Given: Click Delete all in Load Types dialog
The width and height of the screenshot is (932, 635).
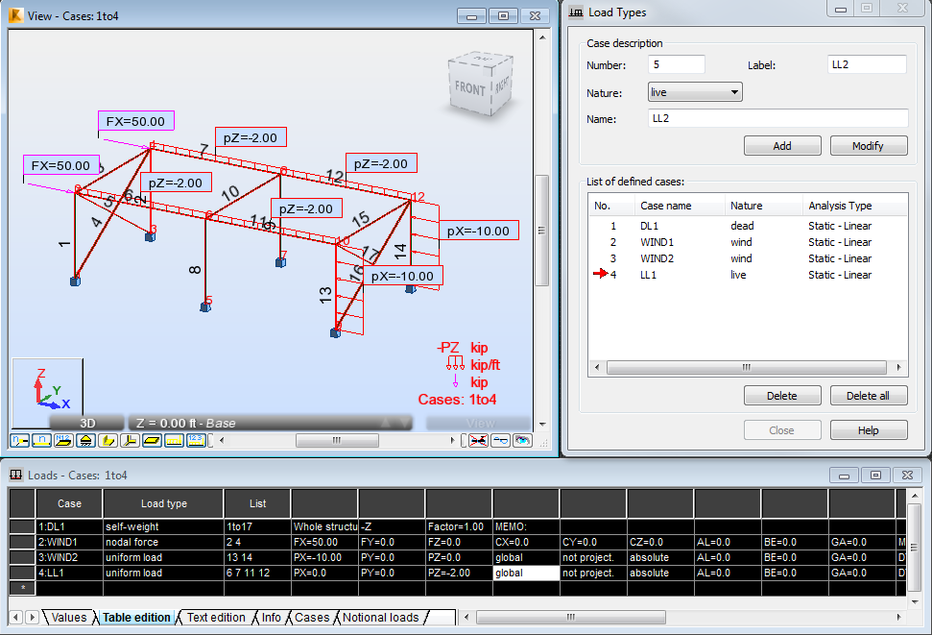Looking at the screenshot, I should [869, 395].
